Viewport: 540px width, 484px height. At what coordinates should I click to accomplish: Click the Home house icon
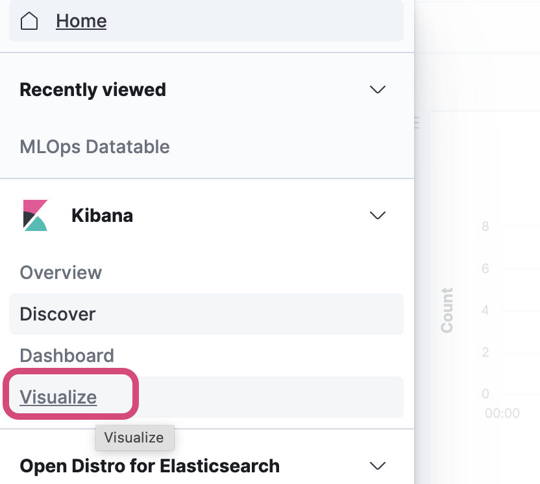[29, 21]
